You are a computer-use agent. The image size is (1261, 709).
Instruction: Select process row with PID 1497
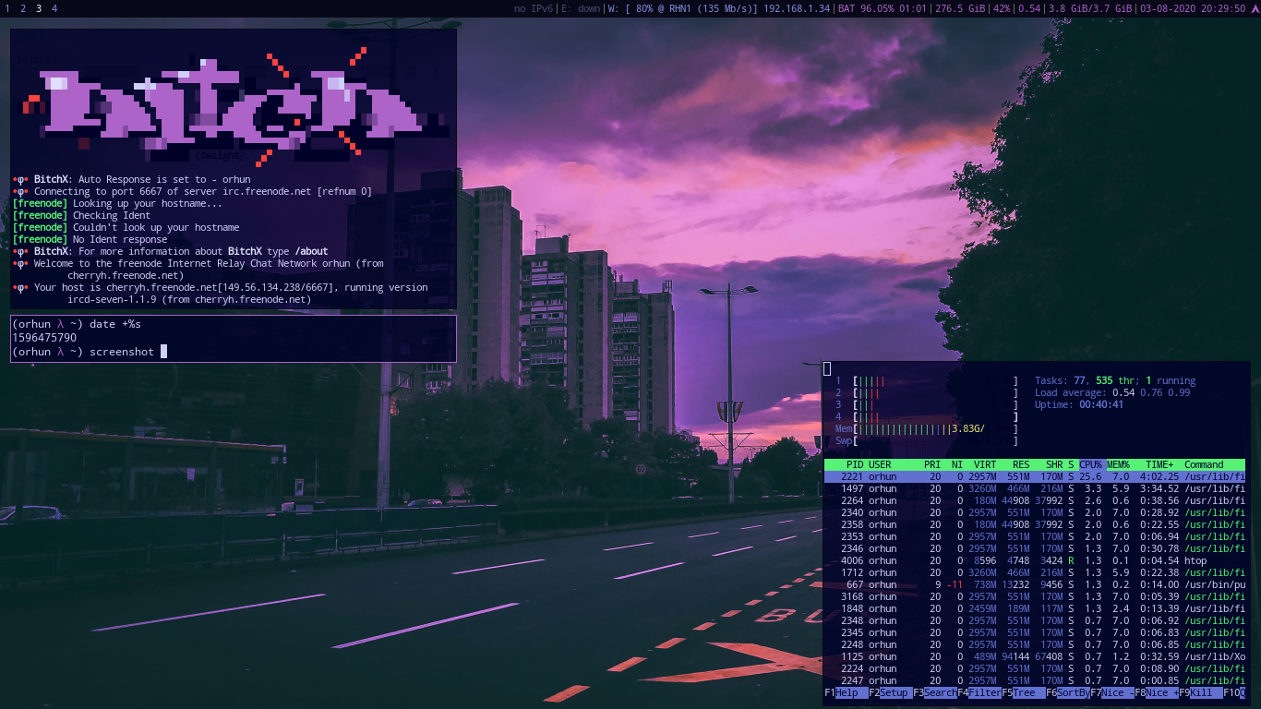pyautogui.click(x=1035, y=488)
